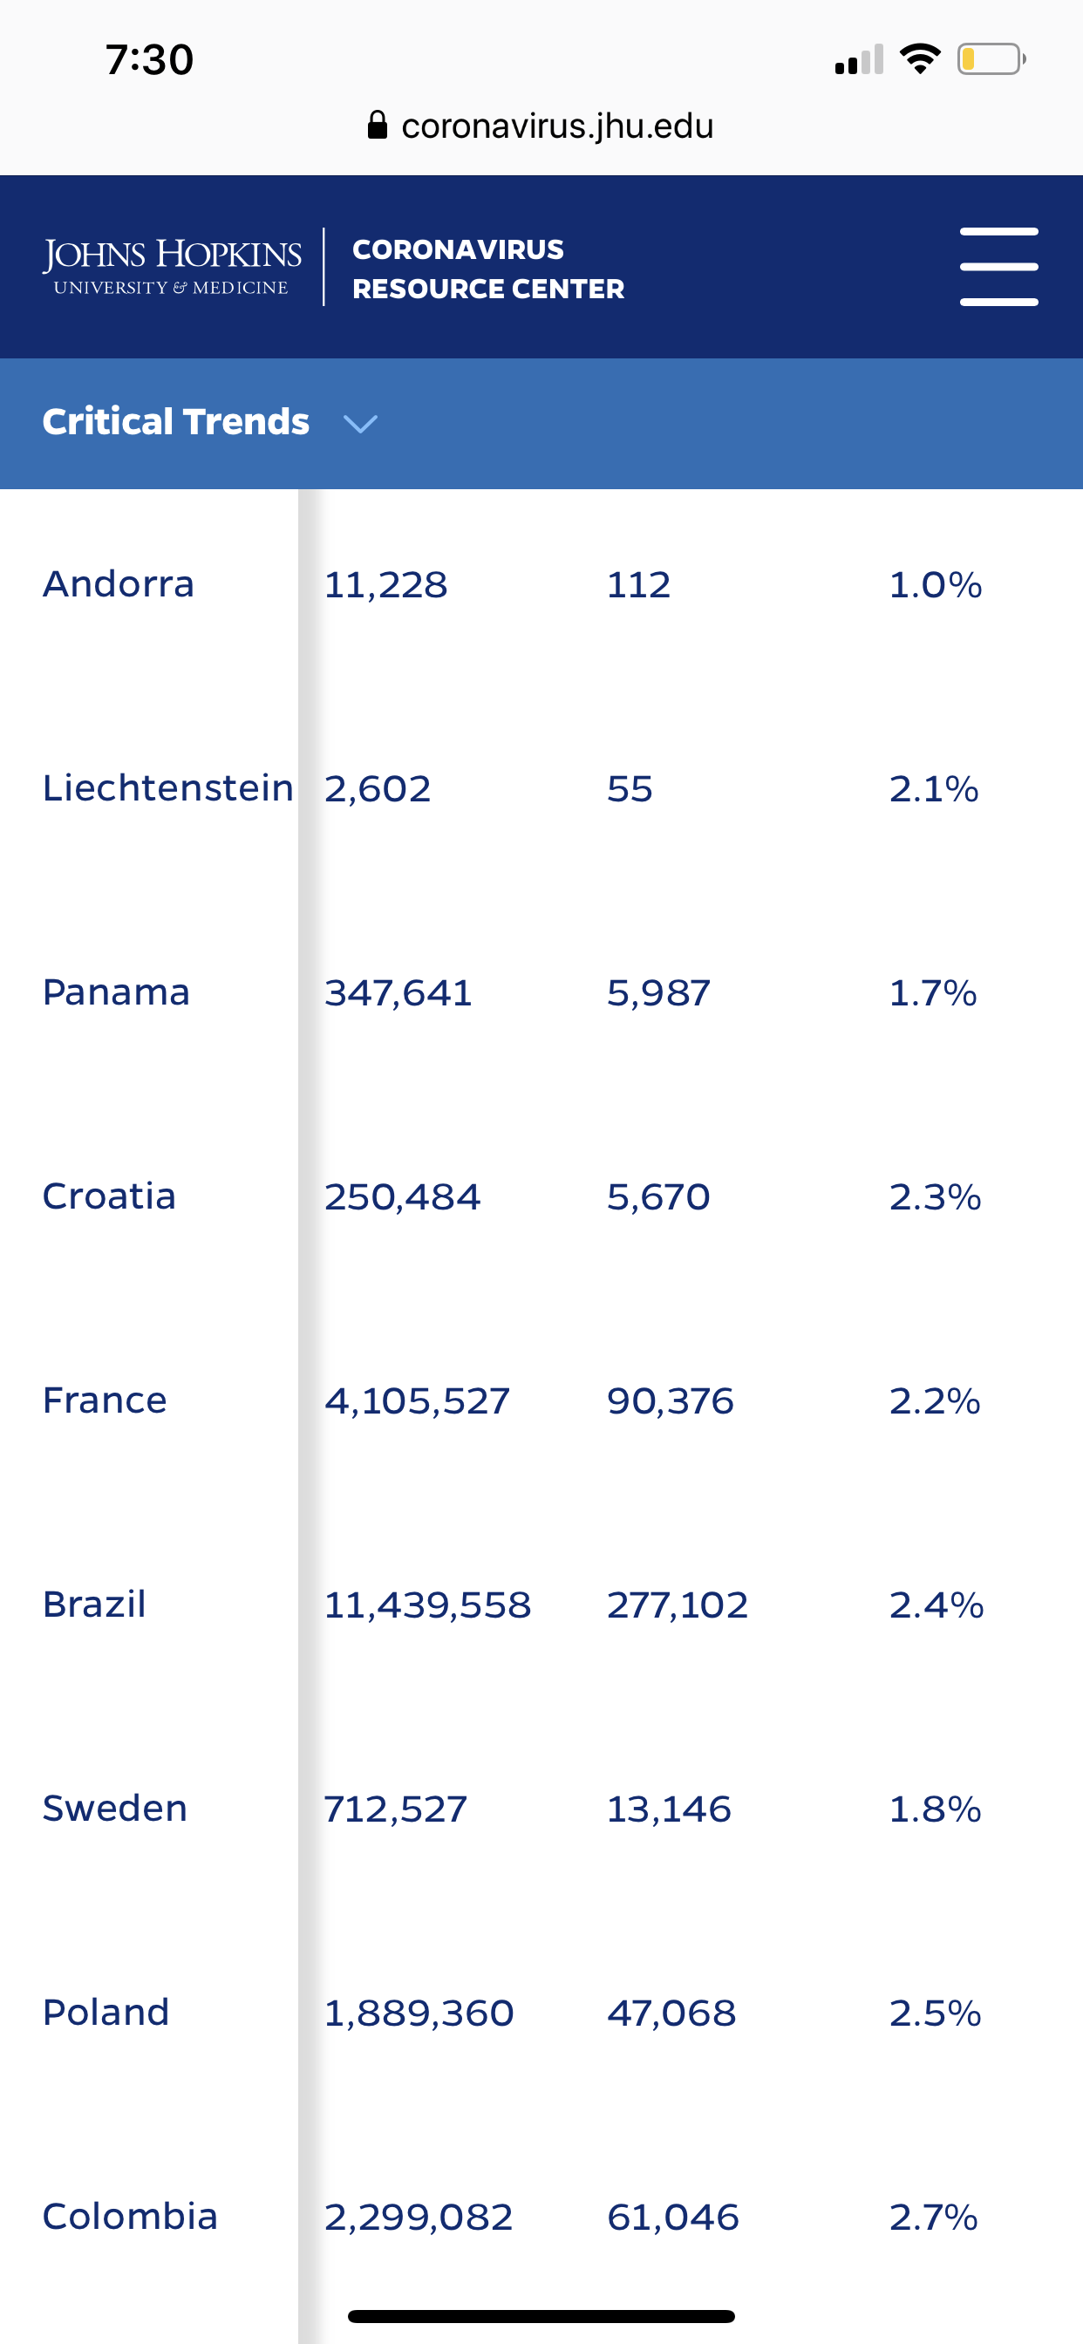The height and width of the screenshot is (2344, 1083).
Task: Select the Sweden country name
Action: pyautogui.click(x=115, y=1808)
